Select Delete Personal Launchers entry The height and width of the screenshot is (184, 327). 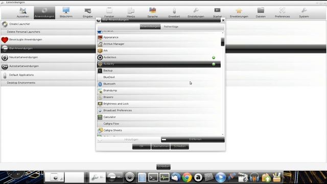click(48, 32)
